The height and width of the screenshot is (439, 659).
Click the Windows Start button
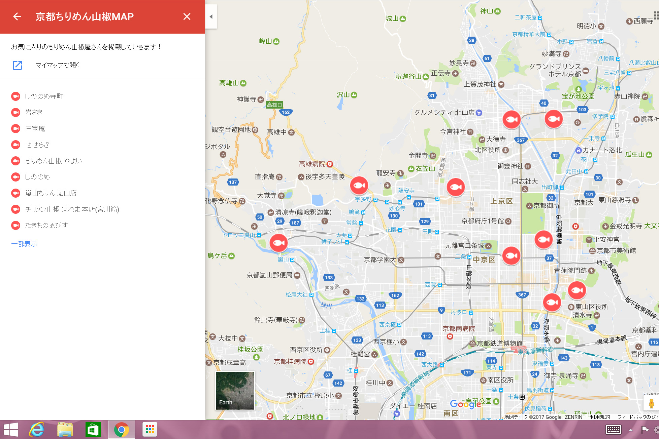[11, 430]
